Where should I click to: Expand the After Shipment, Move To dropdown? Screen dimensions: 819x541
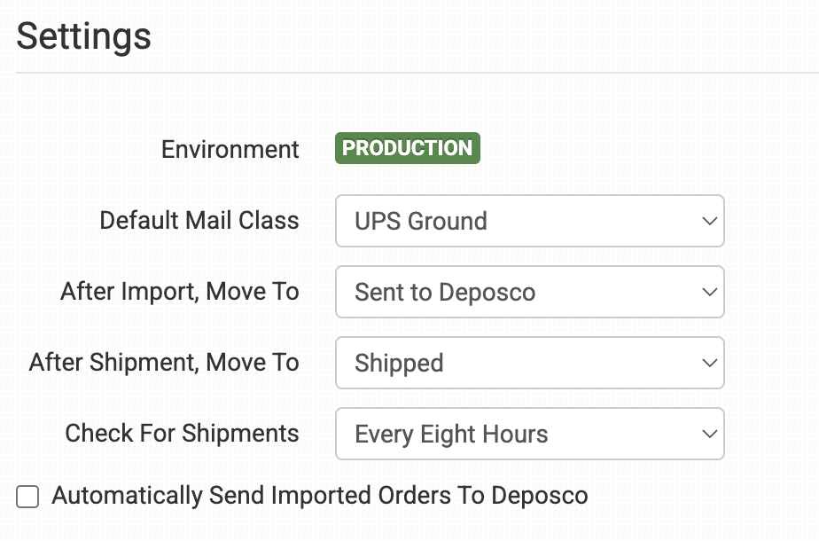(529, 363)
